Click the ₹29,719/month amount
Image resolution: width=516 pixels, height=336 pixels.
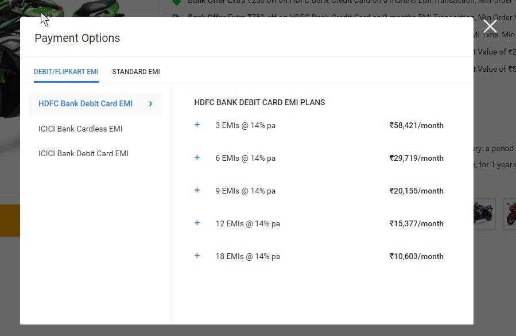tap(417, 158)
